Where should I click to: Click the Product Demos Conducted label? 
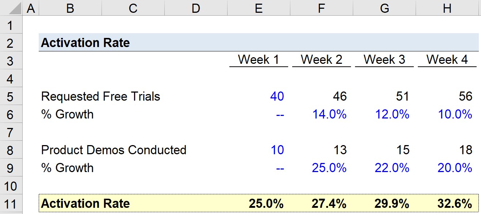point(114,150)
